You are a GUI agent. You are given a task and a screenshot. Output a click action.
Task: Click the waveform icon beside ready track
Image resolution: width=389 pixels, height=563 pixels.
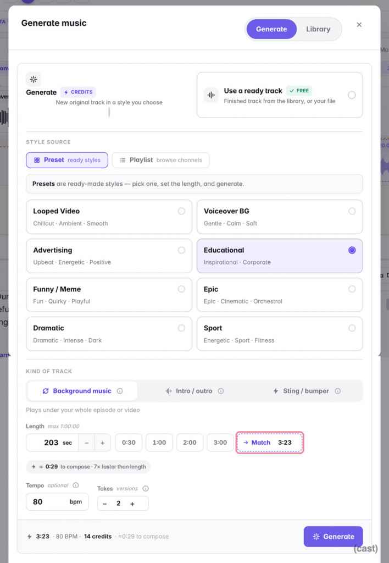(211, 95)
